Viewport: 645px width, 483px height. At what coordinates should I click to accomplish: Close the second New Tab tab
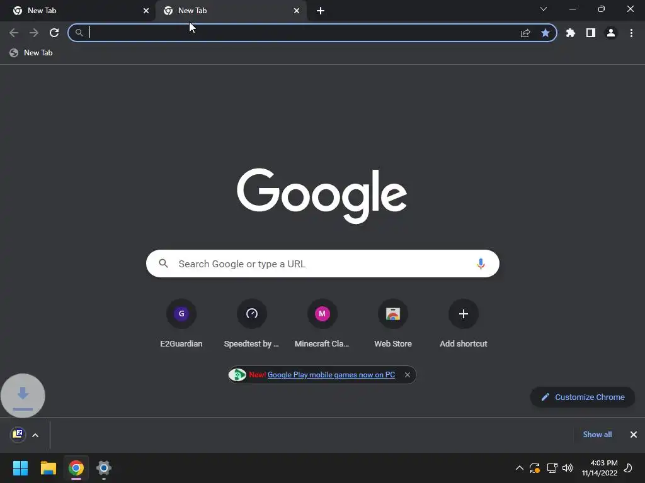tap(297, 11)
